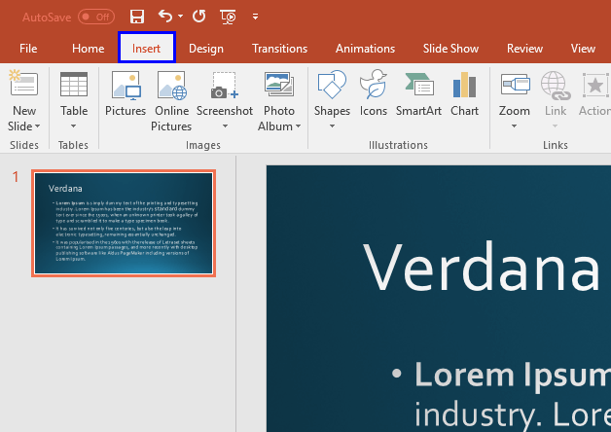Click the Save icon in title bar
The image size is (611, 432).
pyautogui.click(x=137, y=17)
